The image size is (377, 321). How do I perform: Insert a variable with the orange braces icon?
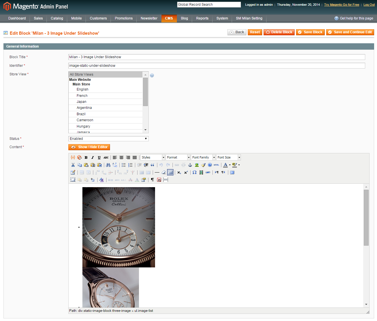(x=73, y=157)
